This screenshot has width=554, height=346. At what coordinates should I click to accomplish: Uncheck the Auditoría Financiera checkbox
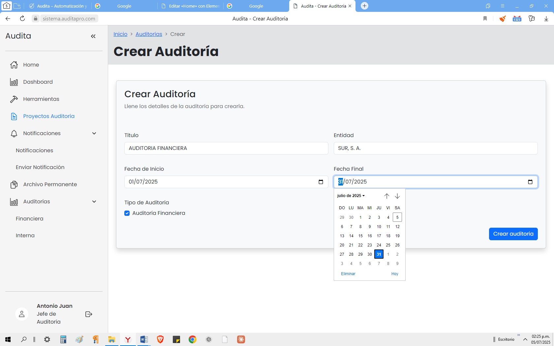(x=127, y=213)
